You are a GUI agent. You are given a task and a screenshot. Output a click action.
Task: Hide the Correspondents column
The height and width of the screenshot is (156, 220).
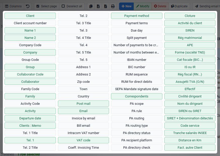coord(137,96)
